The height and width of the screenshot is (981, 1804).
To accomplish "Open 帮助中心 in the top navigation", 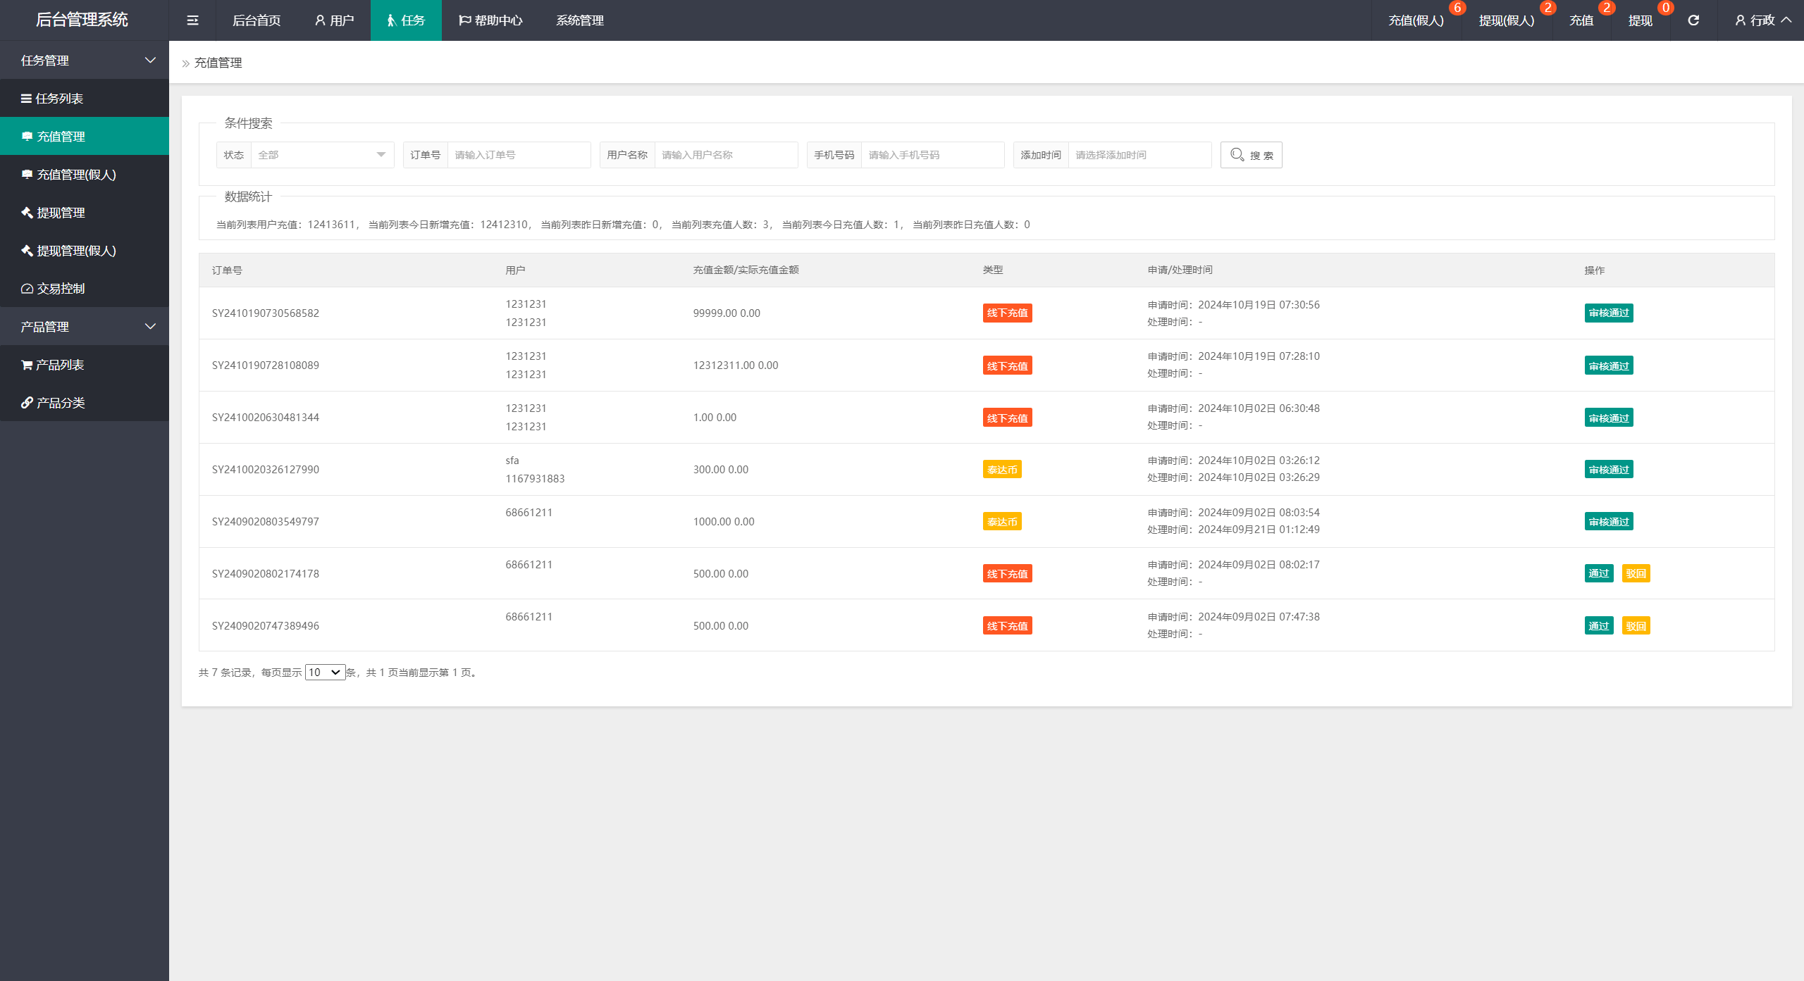I will 490,20.
